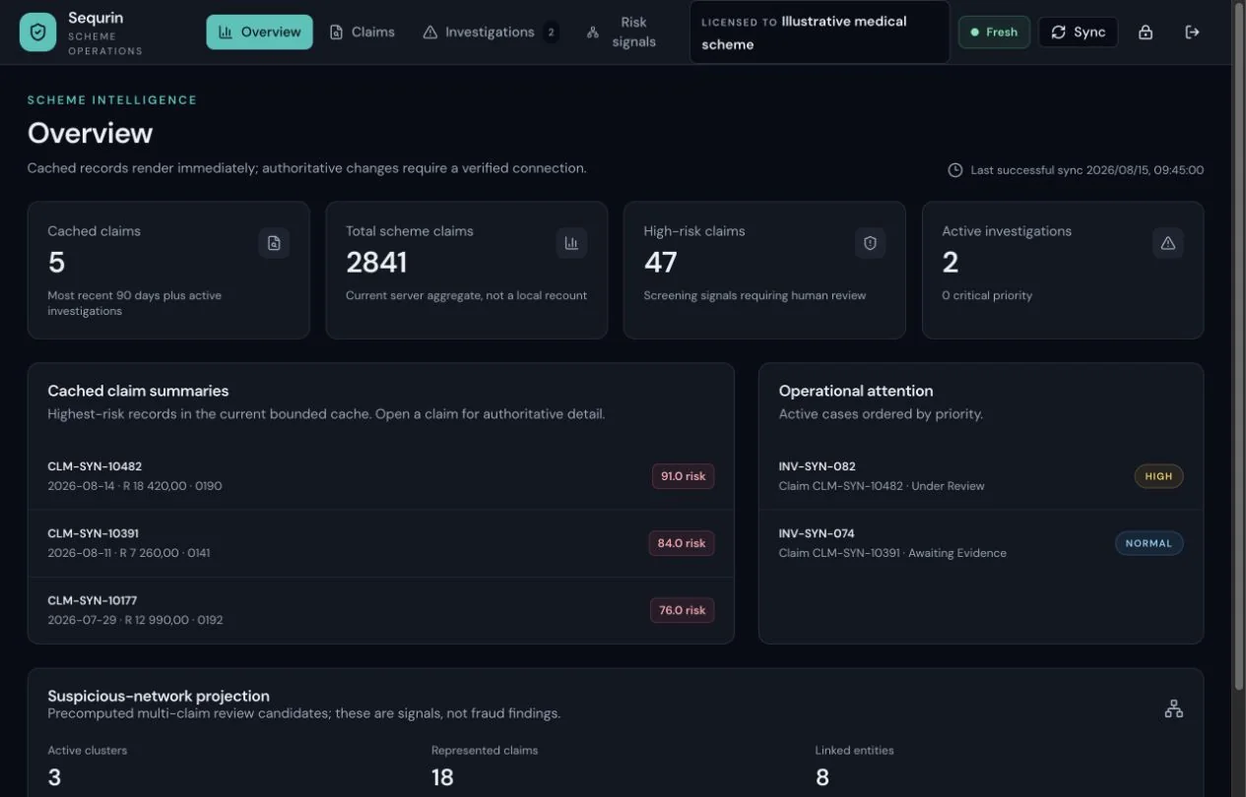The width and height of the screenshot is (1246, 797).
Task: Select the Active investigations card
Action: [x=1063, y=271]
